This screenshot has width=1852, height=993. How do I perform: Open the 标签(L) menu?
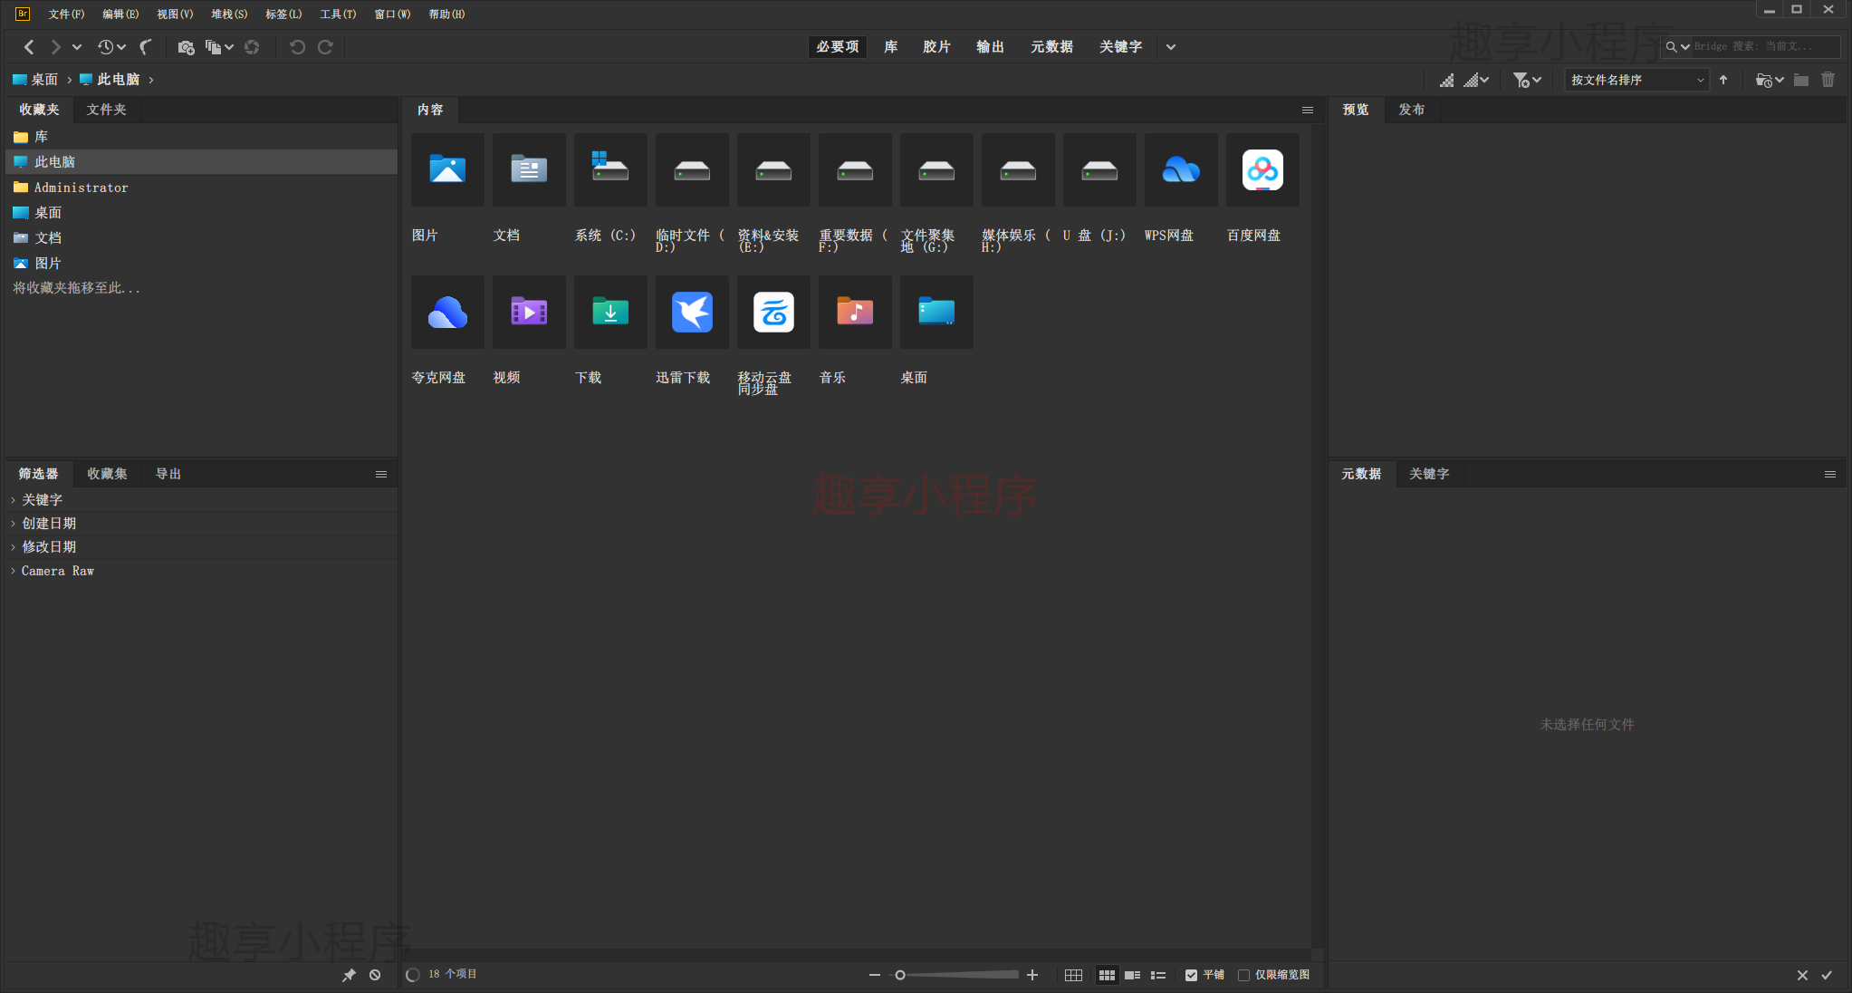[x=283, y=14]
